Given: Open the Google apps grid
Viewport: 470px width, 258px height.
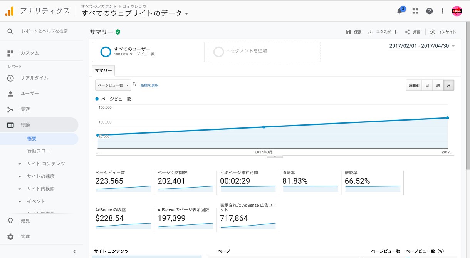Looking at the screenshot, I should [415, 11].
